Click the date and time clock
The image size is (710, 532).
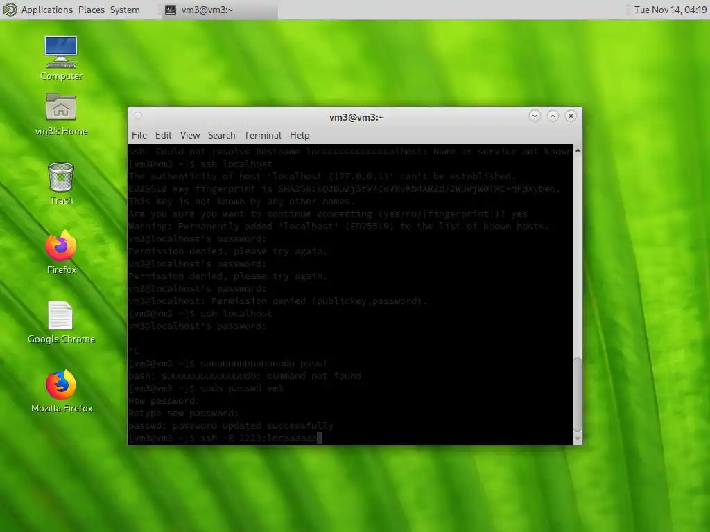click(670, 10)
